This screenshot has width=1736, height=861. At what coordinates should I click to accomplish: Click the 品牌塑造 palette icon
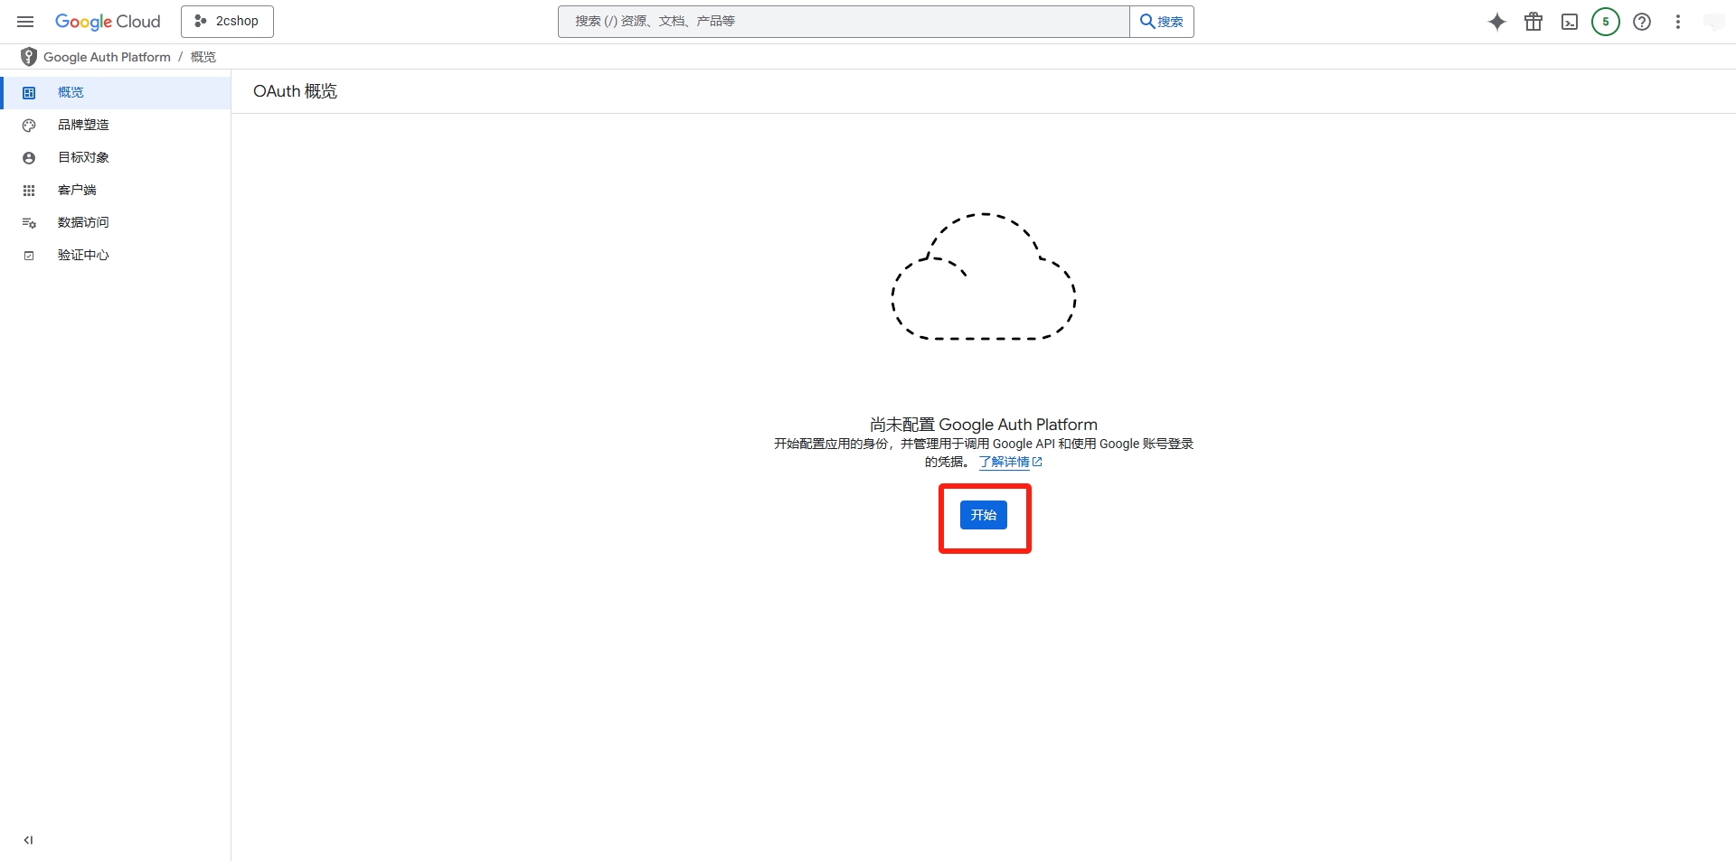pyautogui.click(x=29, y=126)
